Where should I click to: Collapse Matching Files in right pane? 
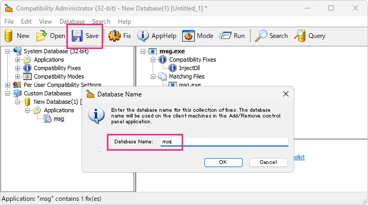click(x=153, y=76)
